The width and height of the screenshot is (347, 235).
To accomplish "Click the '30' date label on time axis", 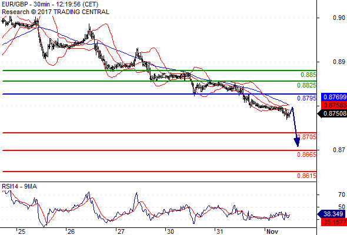I will point(170,231).
